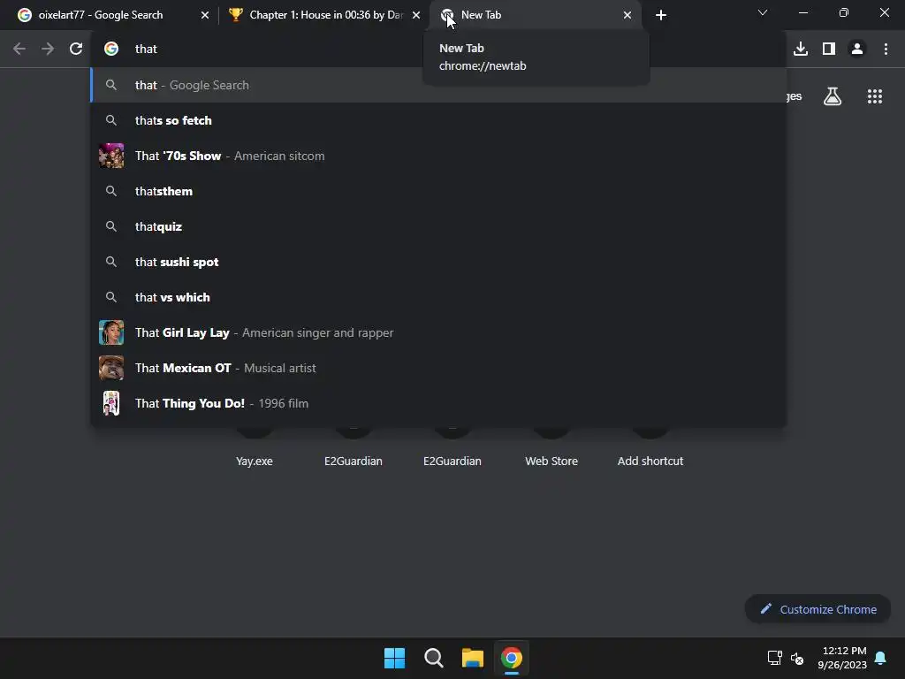Select 'that - Google Search' suggestion

(438, 85)
